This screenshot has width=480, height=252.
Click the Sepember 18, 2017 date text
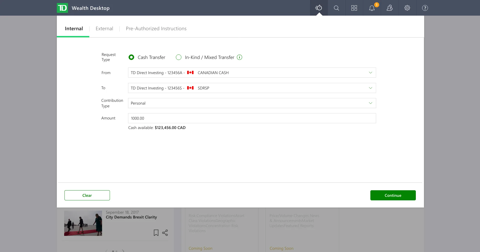[122, 212]
